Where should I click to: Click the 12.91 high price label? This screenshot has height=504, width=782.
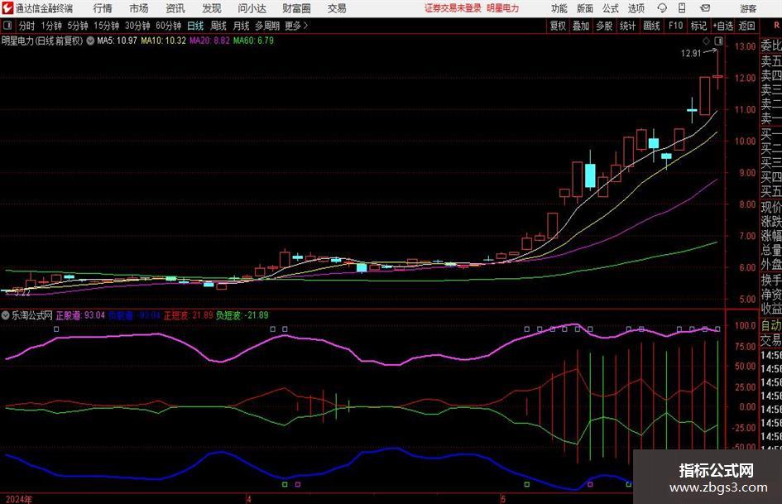click(691, 54)
